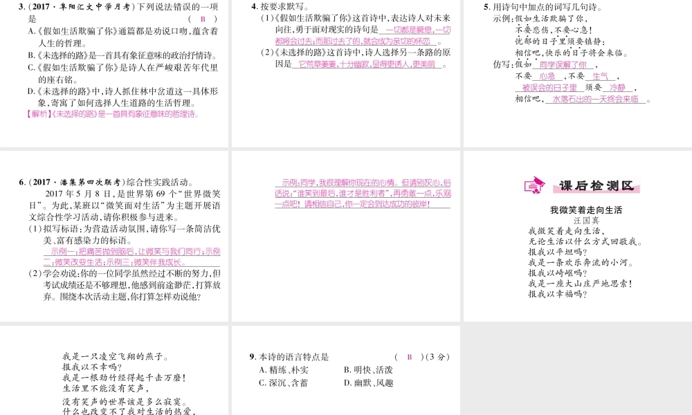Open the 课后检测区 slide thumbnail
The height and width of the screenshot is (415, 692).
(x=578, y=237)
